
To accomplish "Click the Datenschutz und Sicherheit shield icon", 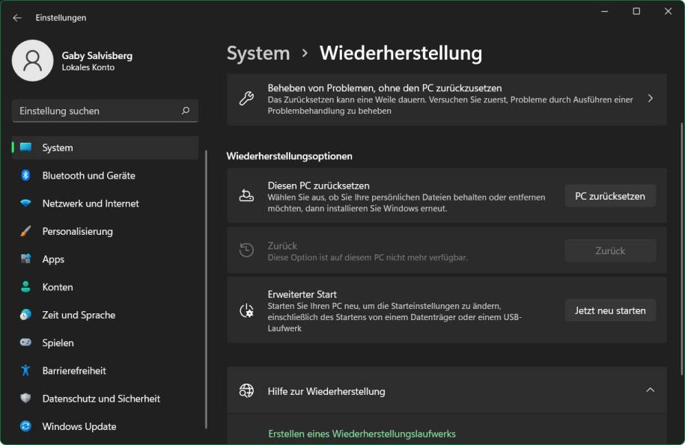I will 25,399.
